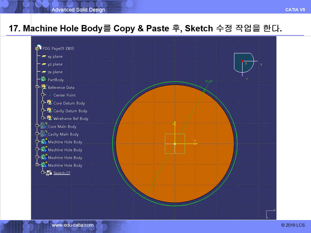Expand the Sketch.17 node
The height and width of the screenshot is (233, 311).
43,173
